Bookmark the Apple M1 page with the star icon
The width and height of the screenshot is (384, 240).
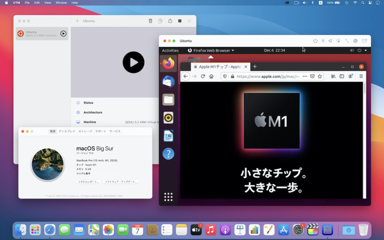click(x=320, y=76)
